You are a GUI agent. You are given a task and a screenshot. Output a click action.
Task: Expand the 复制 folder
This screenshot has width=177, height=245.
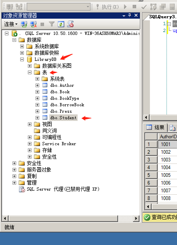click(14, 176)
